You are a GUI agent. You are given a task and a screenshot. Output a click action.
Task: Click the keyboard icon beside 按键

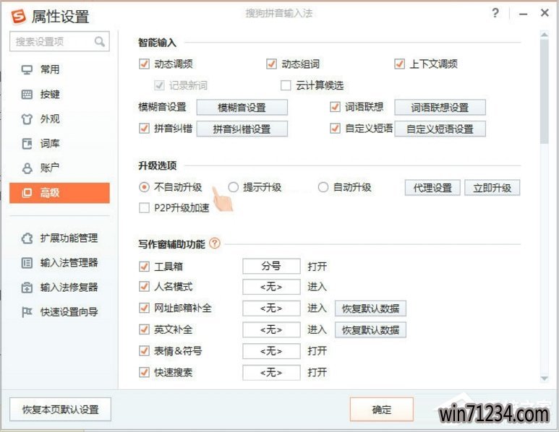27,95
